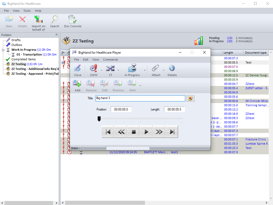Open dropdown arrow next to Attach
This screenshot has height=205, width=273.
coord(164,70)
